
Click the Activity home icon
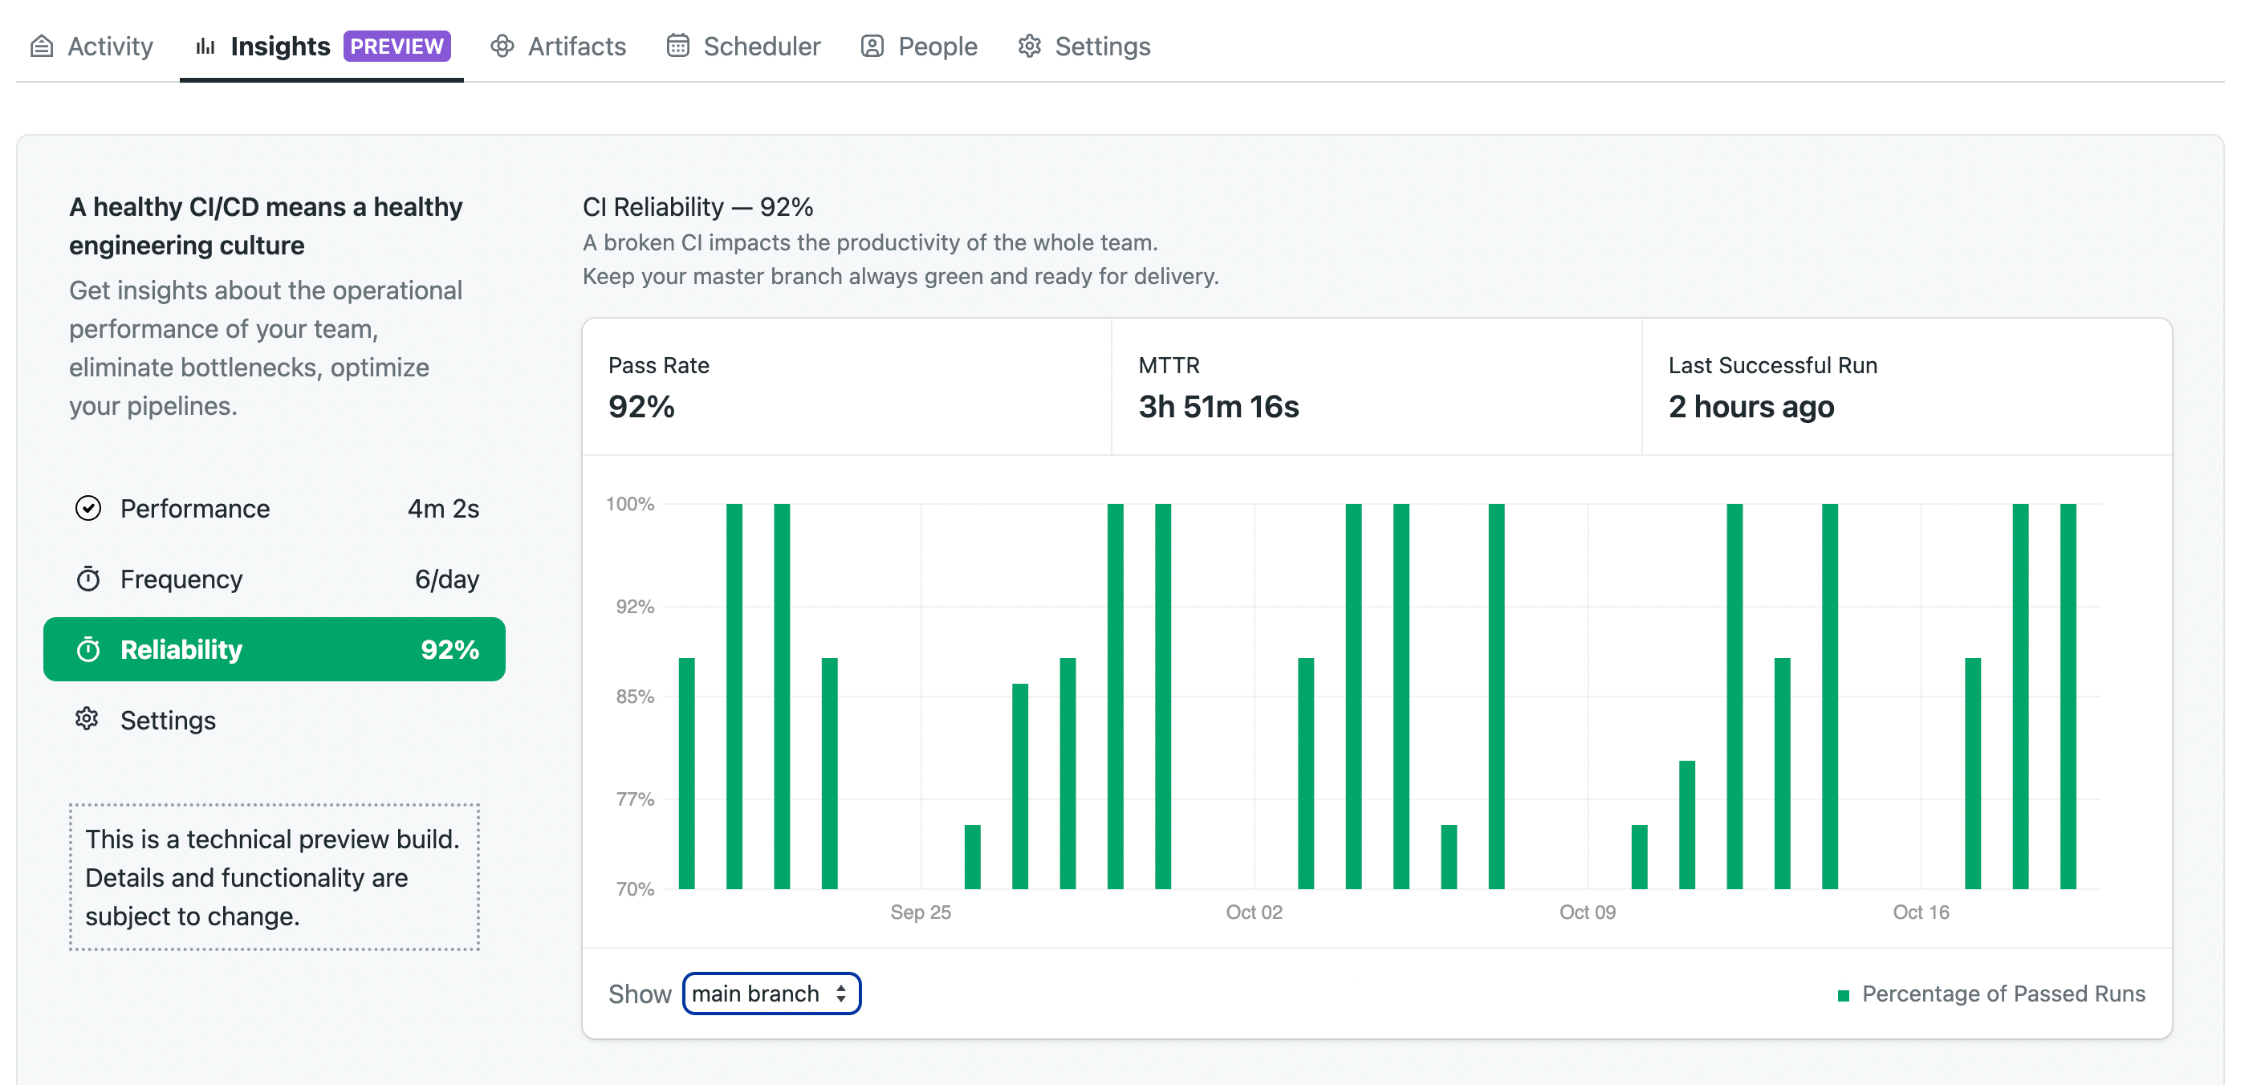[41, 46]
